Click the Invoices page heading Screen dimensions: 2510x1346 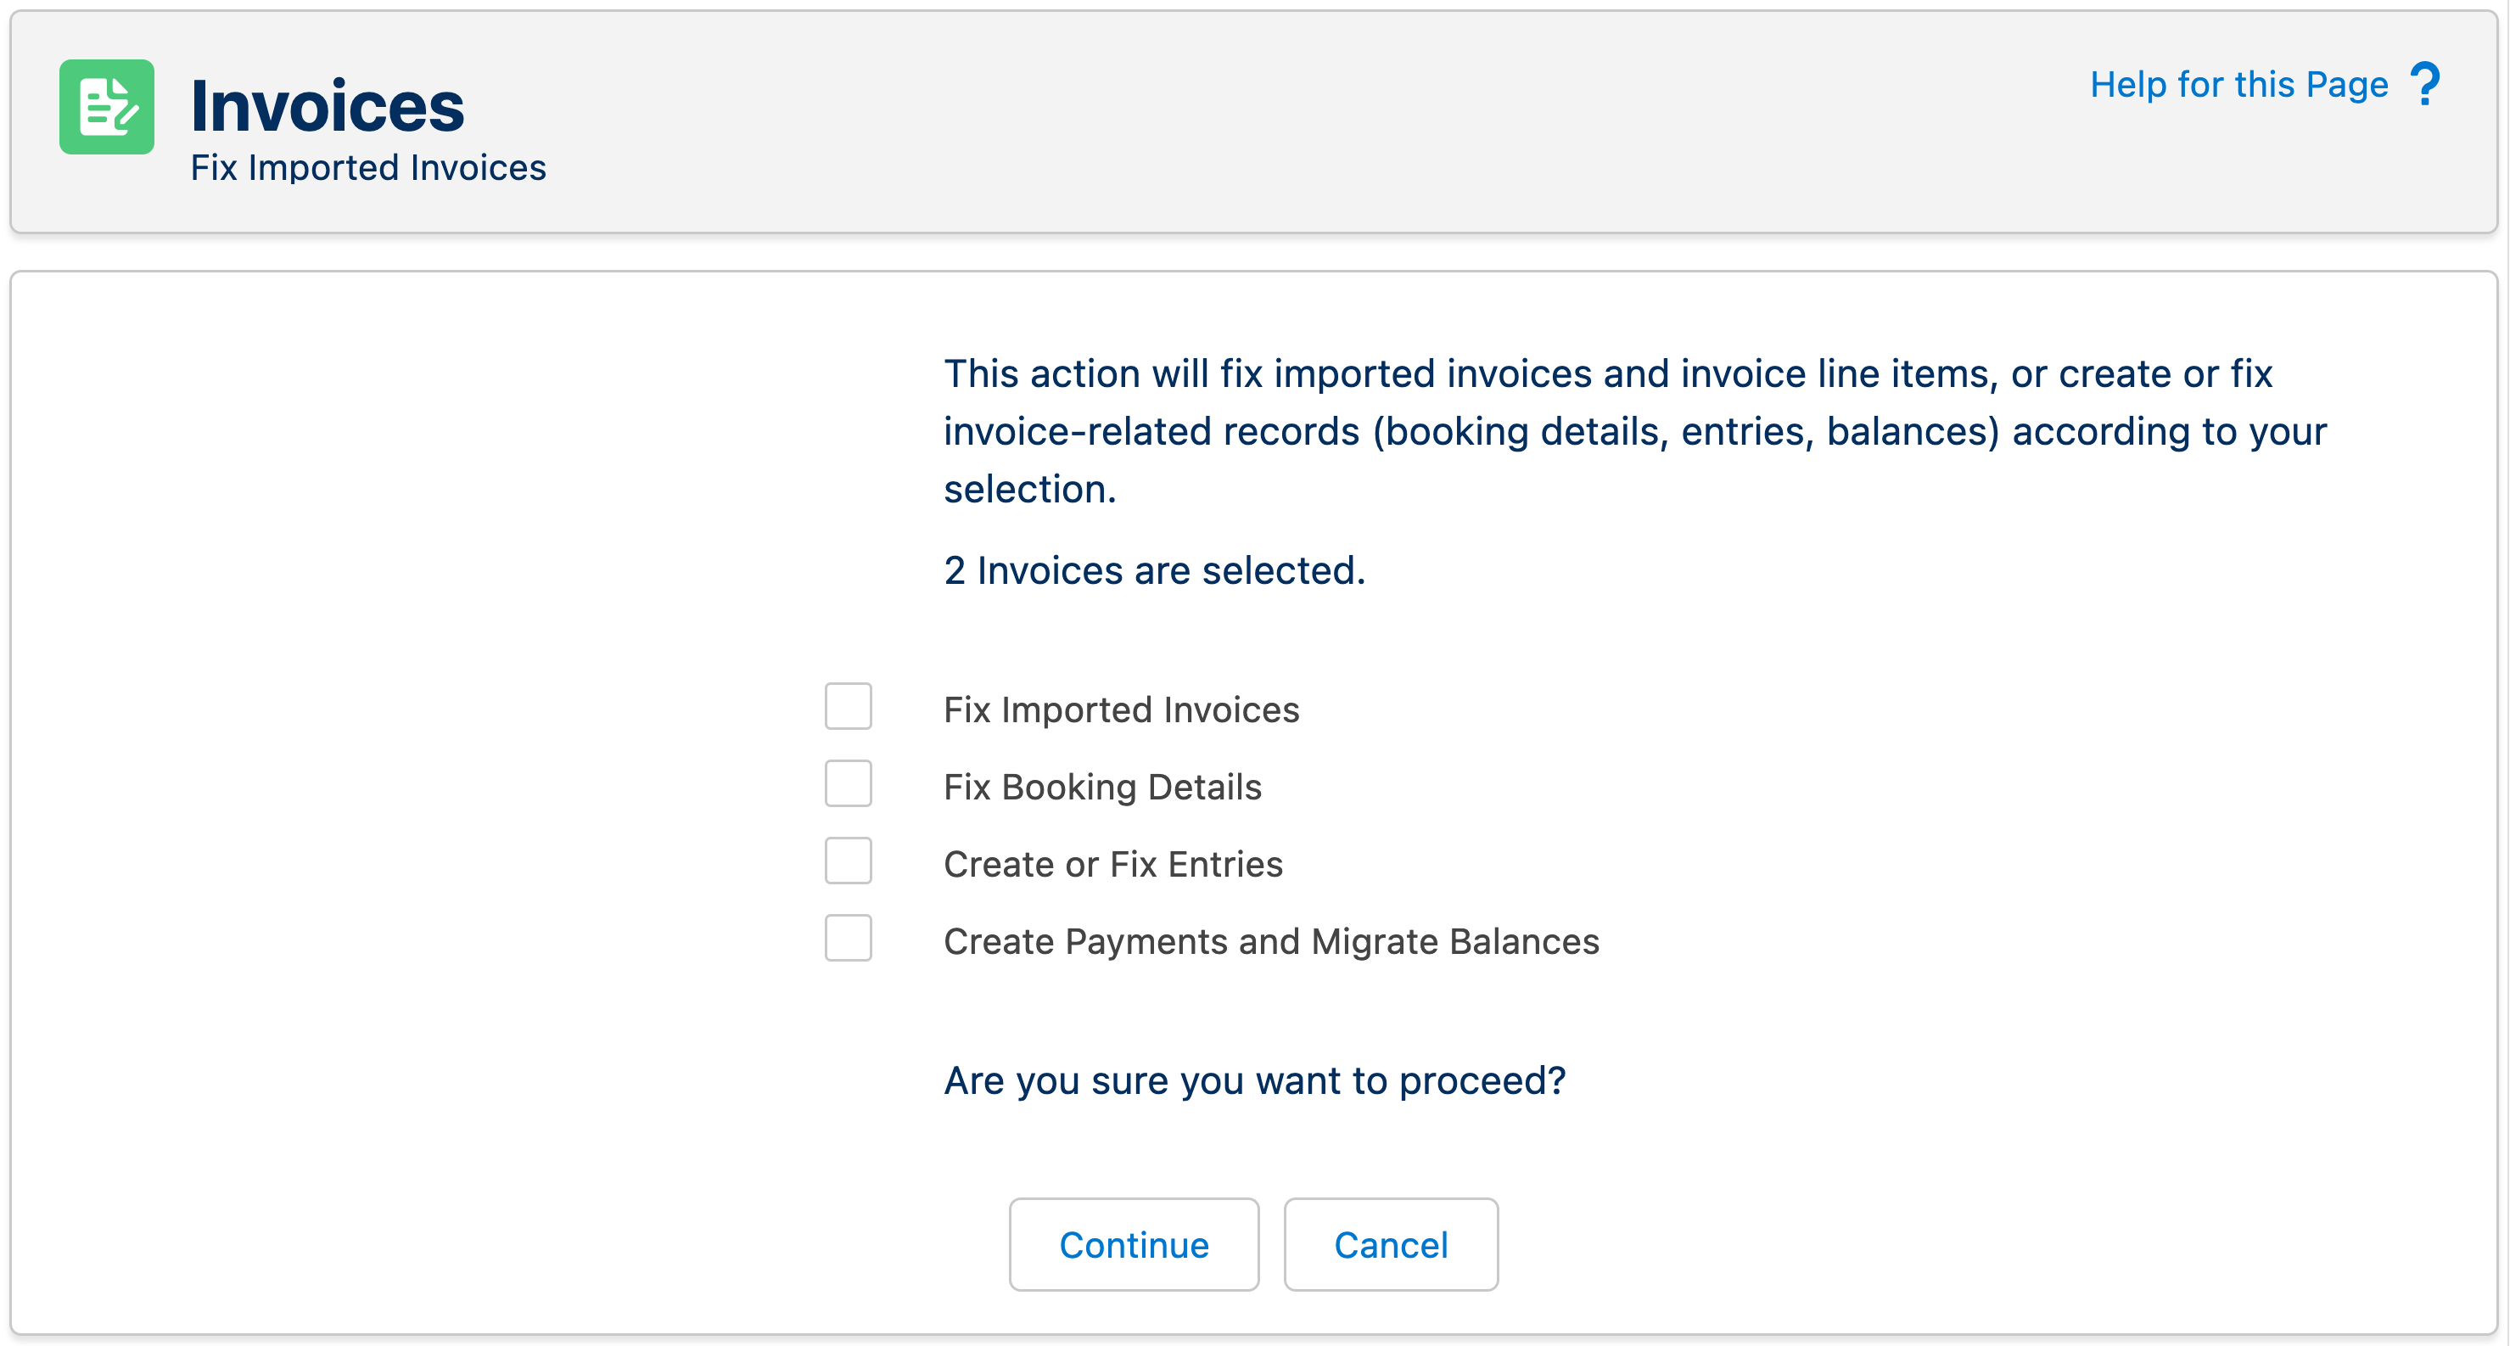(328, 105)
